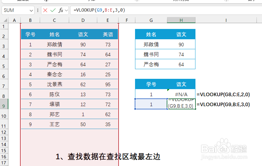The width and height of the screenshot is (262, 166).
Task: Click the 学号 header in column G table
Action: click(151, 84)
